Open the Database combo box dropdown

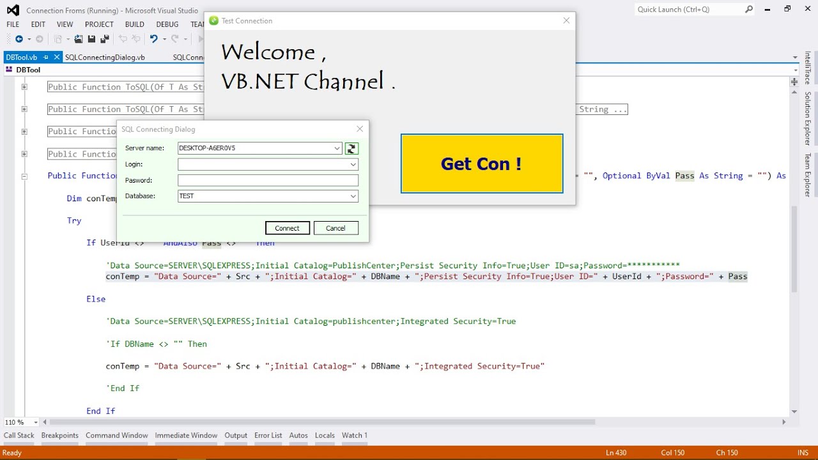[x=353, y=196]
